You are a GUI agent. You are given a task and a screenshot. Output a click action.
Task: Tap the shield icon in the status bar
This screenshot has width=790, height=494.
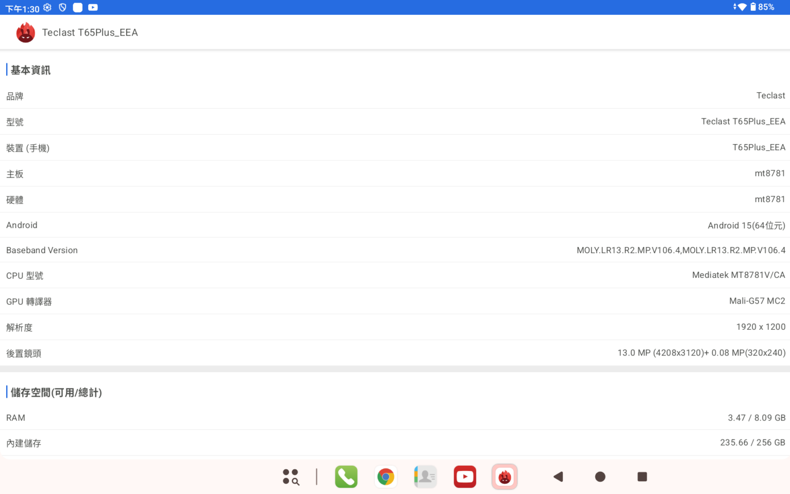tap(62, 8)
